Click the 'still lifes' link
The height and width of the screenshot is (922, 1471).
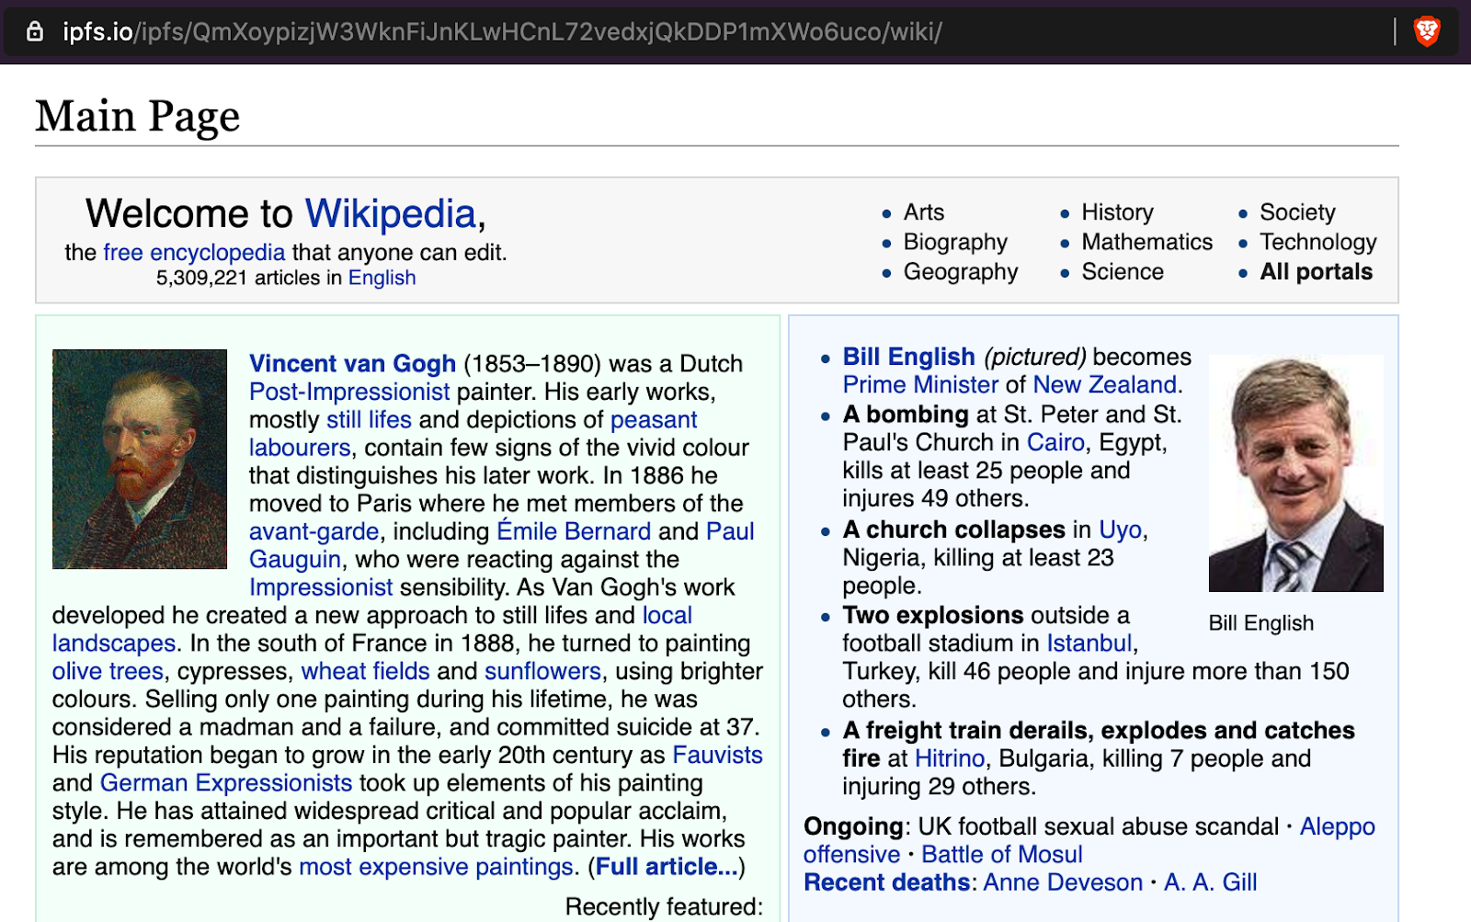369,419
